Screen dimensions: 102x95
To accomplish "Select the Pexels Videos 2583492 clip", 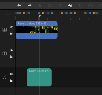I will point(37,30).
